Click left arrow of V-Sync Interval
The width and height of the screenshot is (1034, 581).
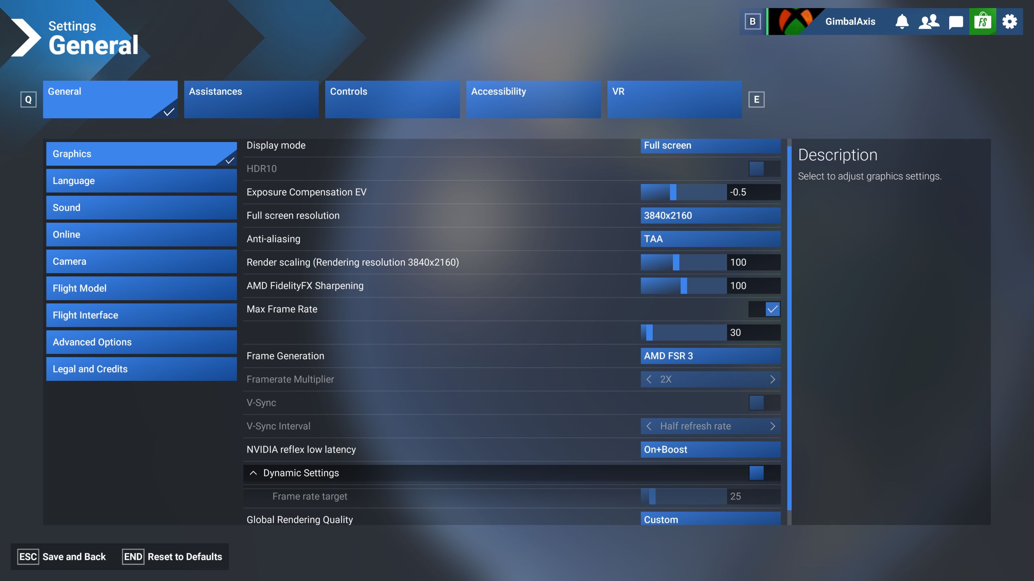(x=649, y=426)
